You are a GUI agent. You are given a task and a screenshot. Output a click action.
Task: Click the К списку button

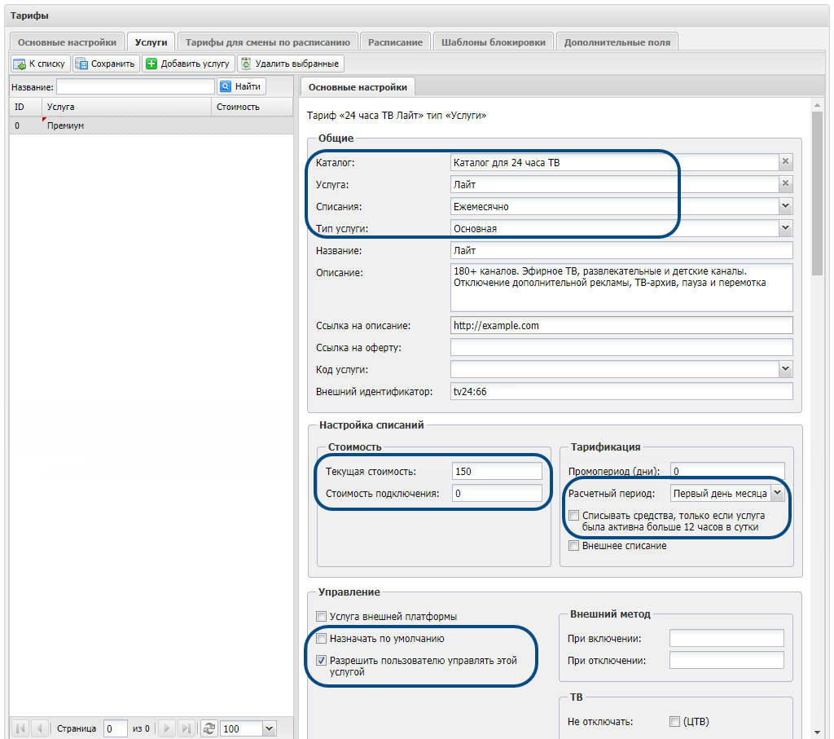41,64
